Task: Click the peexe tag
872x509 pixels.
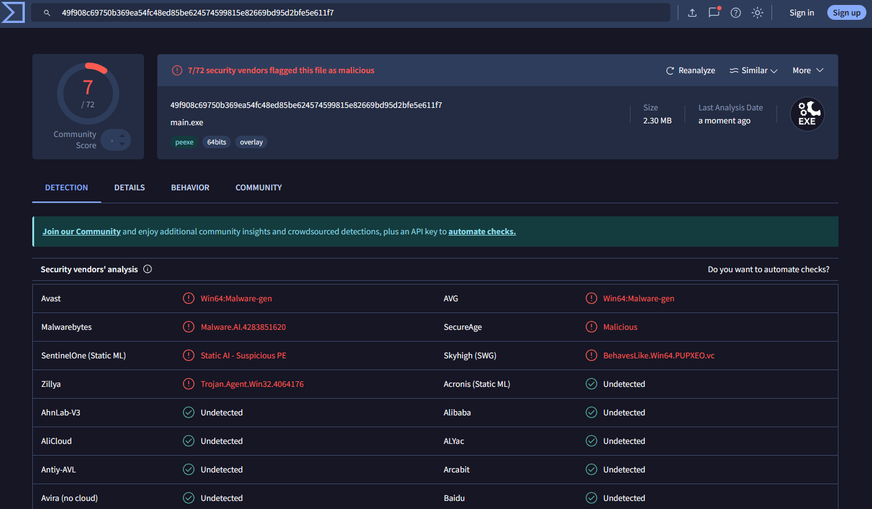Action: pos(184,142)
